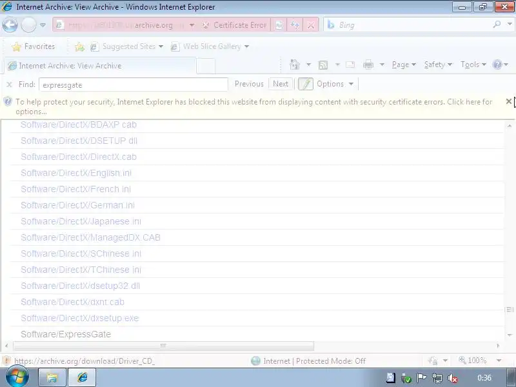Click the RSS Feeds icon
Viewport: 516px width, 387px height.
(323, 65)
